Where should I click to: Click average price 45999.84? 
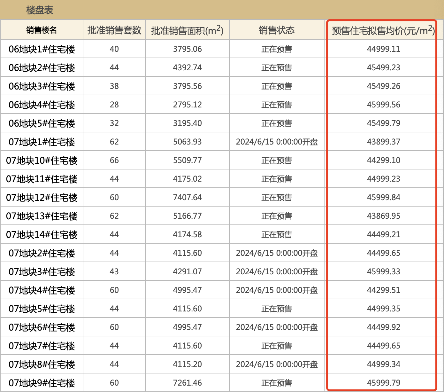(x=383, y=197)
